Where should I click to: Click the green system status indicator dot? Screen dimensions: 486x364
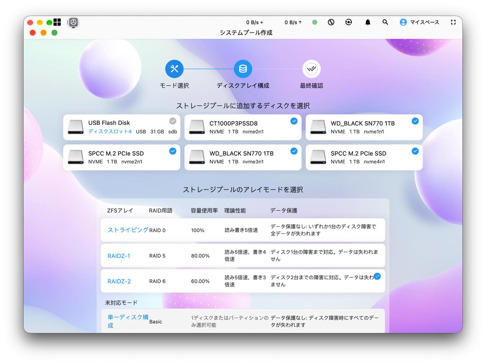pos(315,22)
